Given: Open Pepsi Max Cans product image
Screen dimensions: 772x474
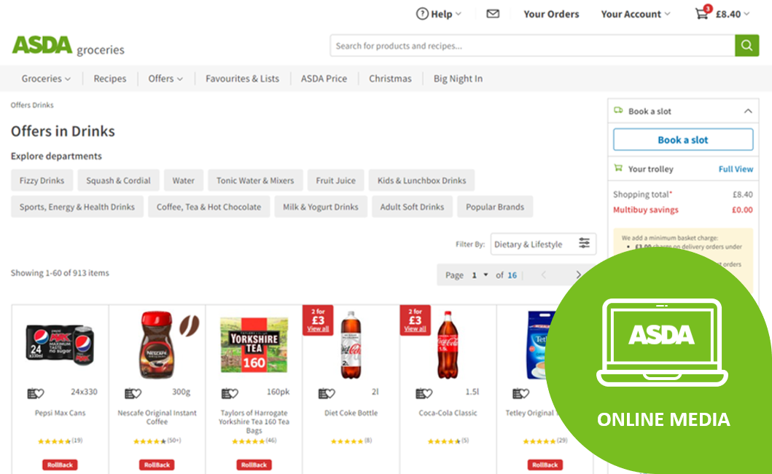Looking at the screenshot, I should point(60,344).
